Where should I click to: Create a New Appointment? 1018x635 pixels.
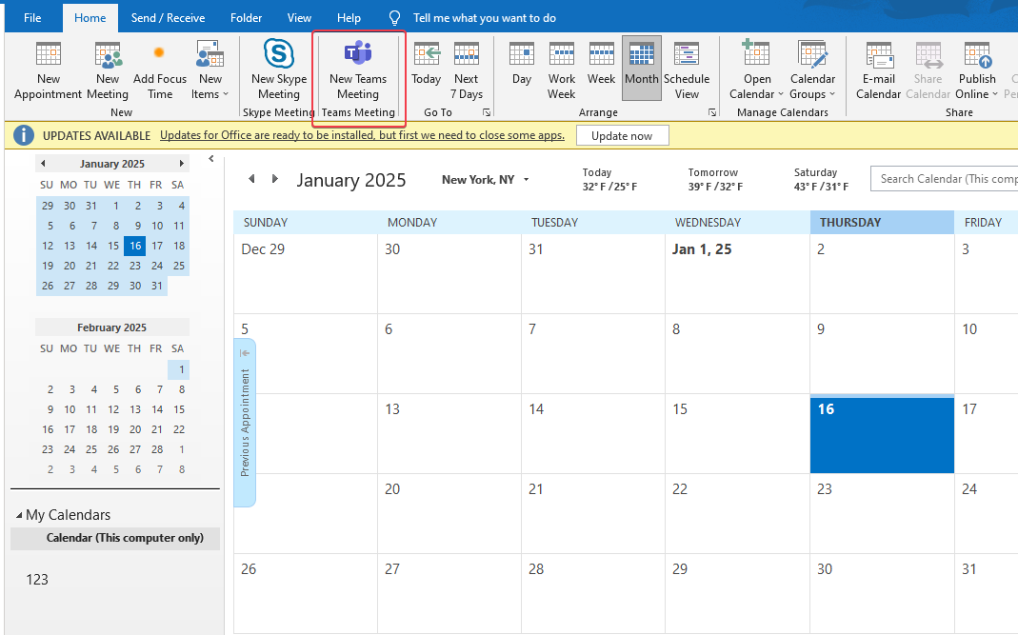coord(47,67)
